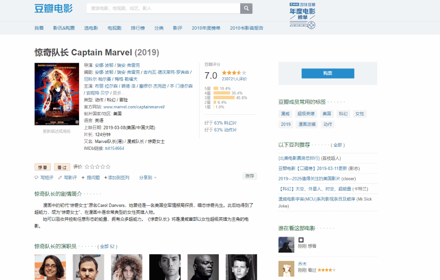Open the 影评 nav item

[x=177, y=28]
